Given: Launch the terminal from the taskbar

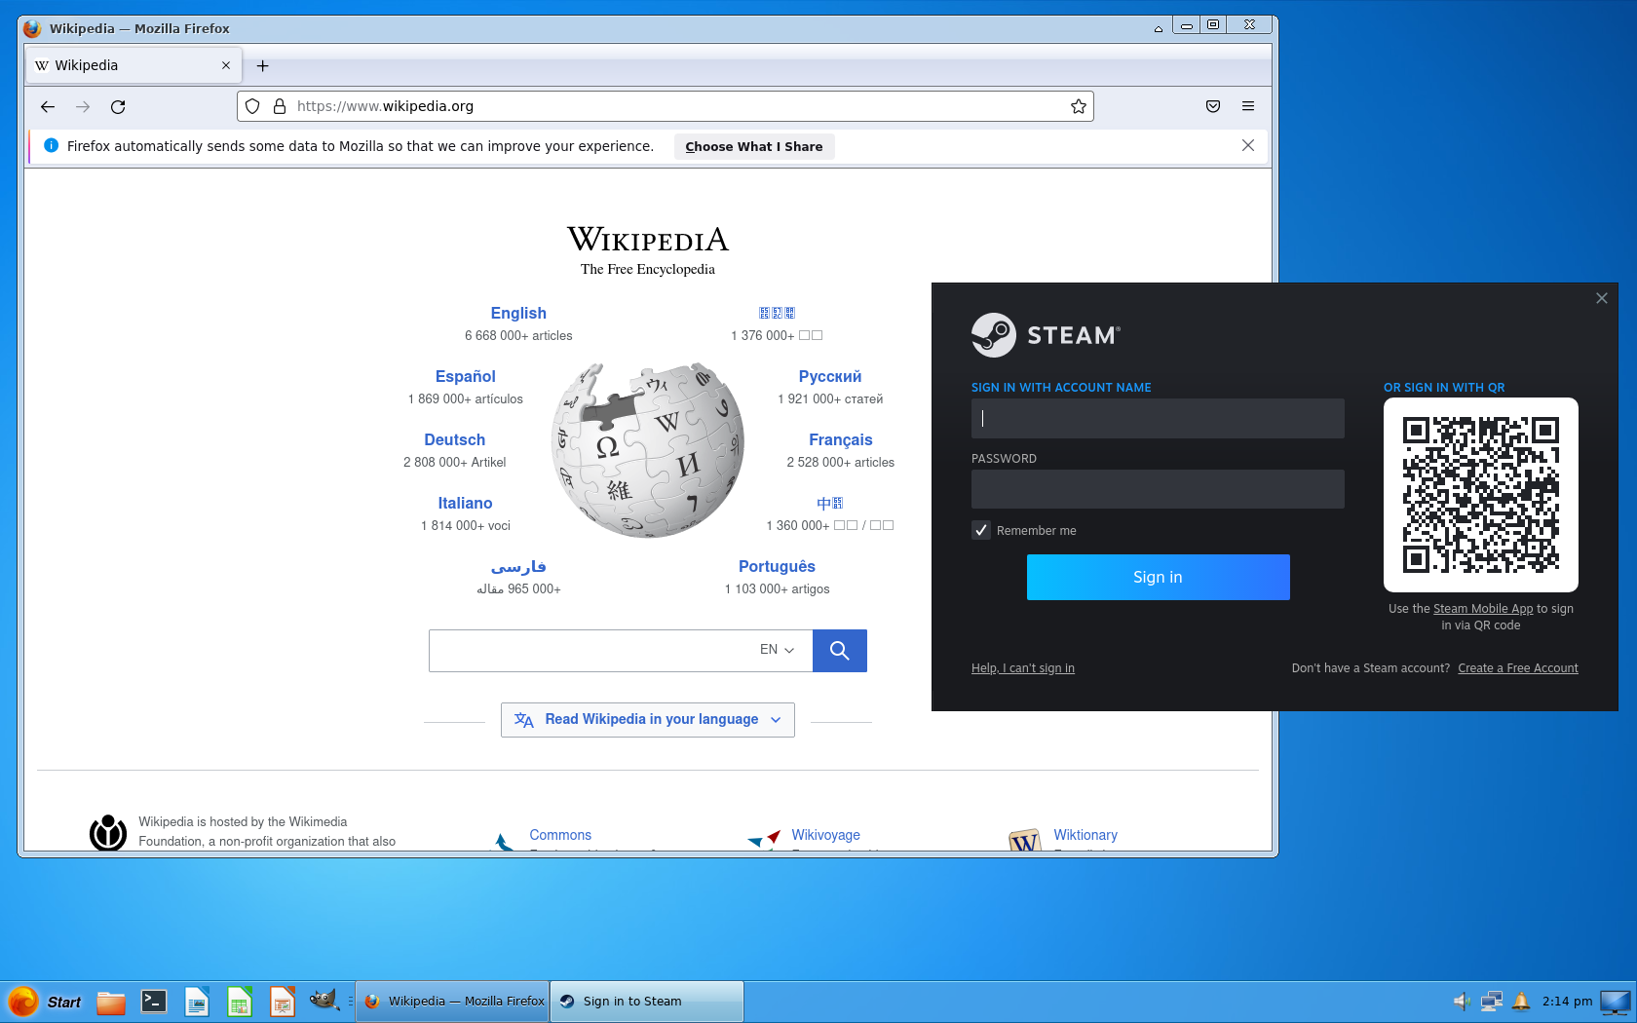Looking at the screenshot, I should (154, 1002).
